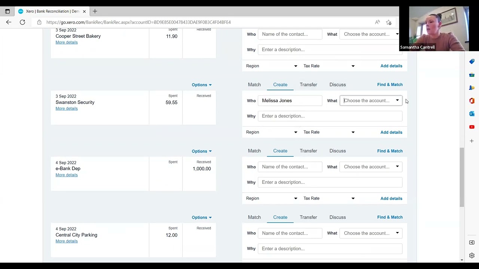Click contact name field for e-Bank Dep

[290, 167]
